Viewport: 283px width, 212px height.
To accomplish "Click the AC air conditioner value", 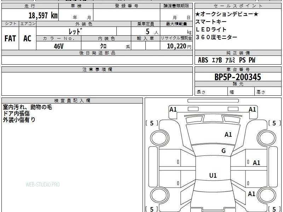I will click(28, 39).
